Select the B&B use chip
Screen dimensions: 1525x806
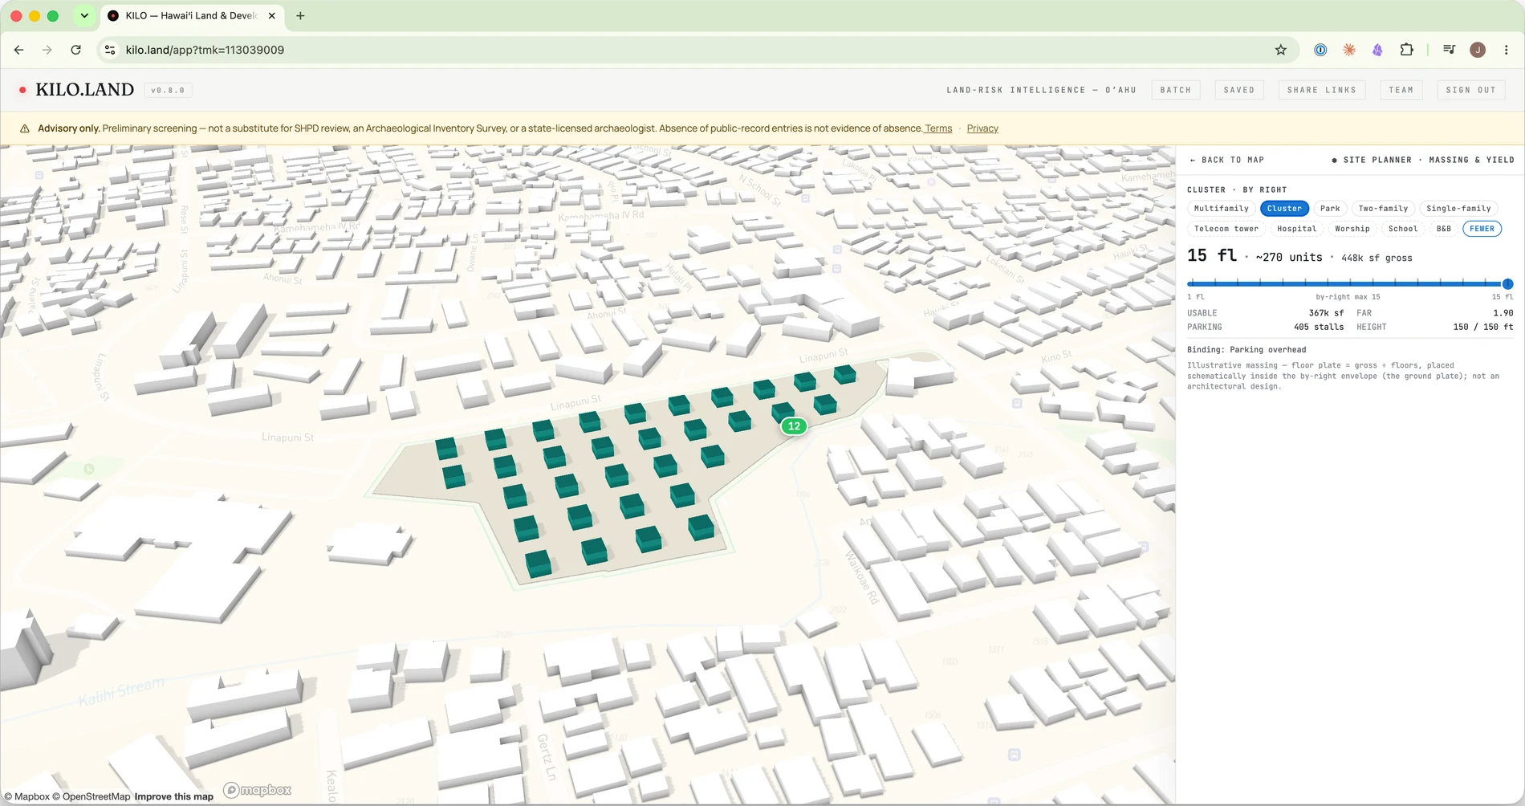click(x=1444, y=229)
